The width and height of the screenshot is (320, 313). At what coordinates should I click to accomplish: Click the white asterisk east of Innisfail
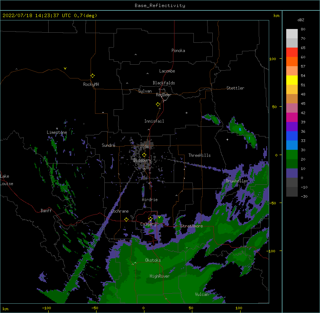pyautogui.click(x=186, y=113)
